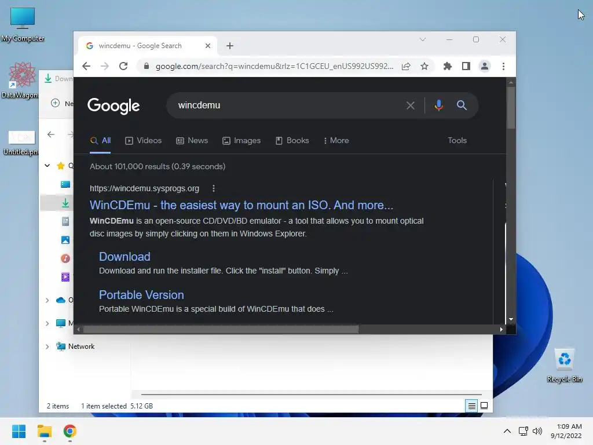Image resolution: width=593 pixels, height=445 pixels.
Task: Select Downloads in File Explorer sidebar
Action: (65, 203)
